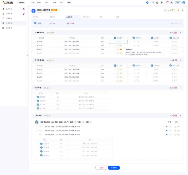188x175 pixels.
Task: Switch to the 员工自评 tab
Action: [x=36, y=17]
